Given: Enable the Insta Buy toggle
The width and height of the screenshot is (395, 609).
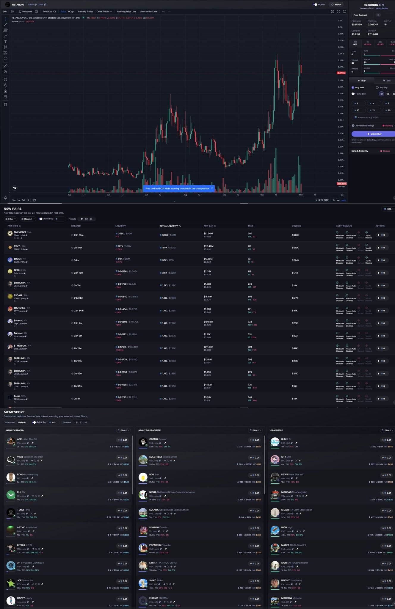Looking at the screenshot, I should tap(353, 94).
